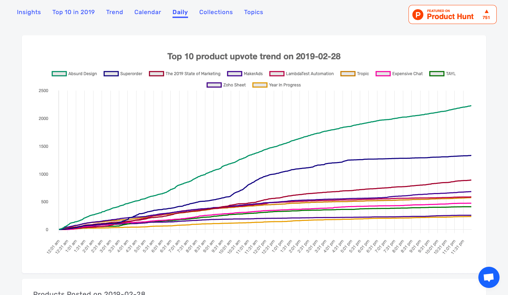Switch to the Trend tab
The image size is (508, 295).
point(114,12)
